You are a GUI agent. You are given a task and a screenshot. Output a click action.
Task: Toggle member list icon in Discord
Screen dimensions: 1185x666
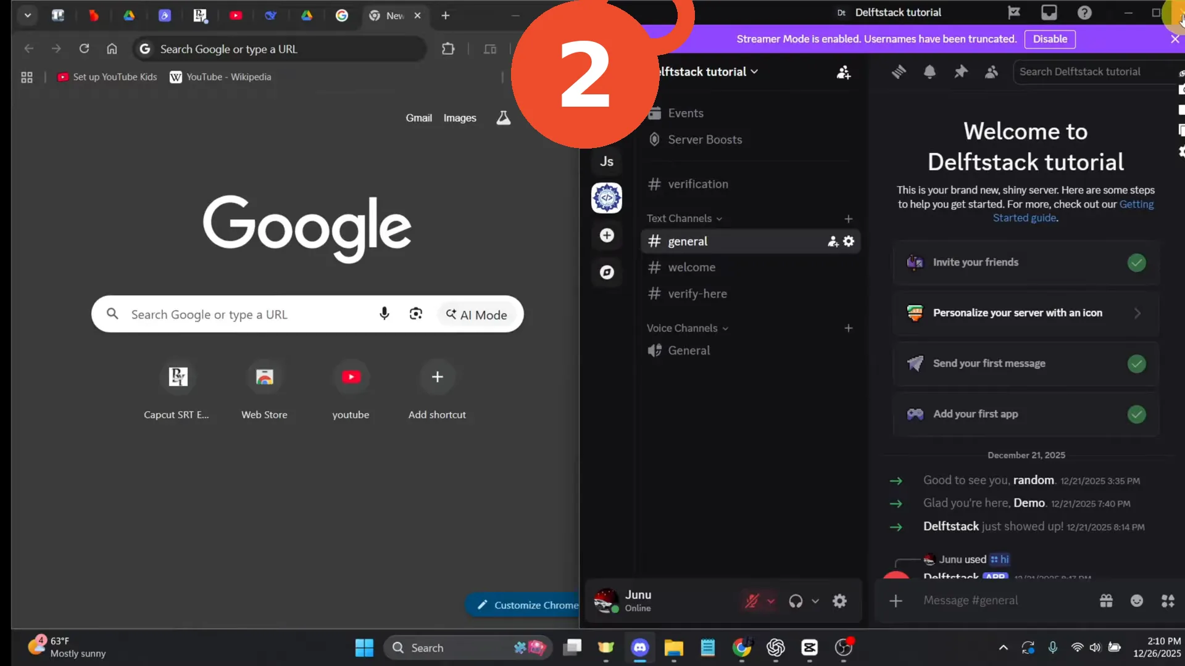(x=991, y=72)
